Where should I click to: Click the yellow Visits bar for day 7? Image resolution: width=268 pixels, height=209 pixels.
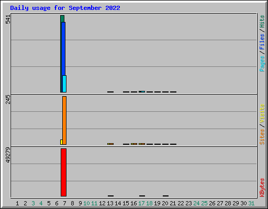click(x=61, y=142)
